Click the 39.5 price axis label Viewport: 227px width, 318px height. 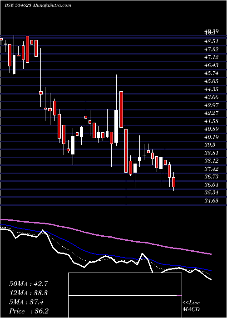tap(210, 145)
